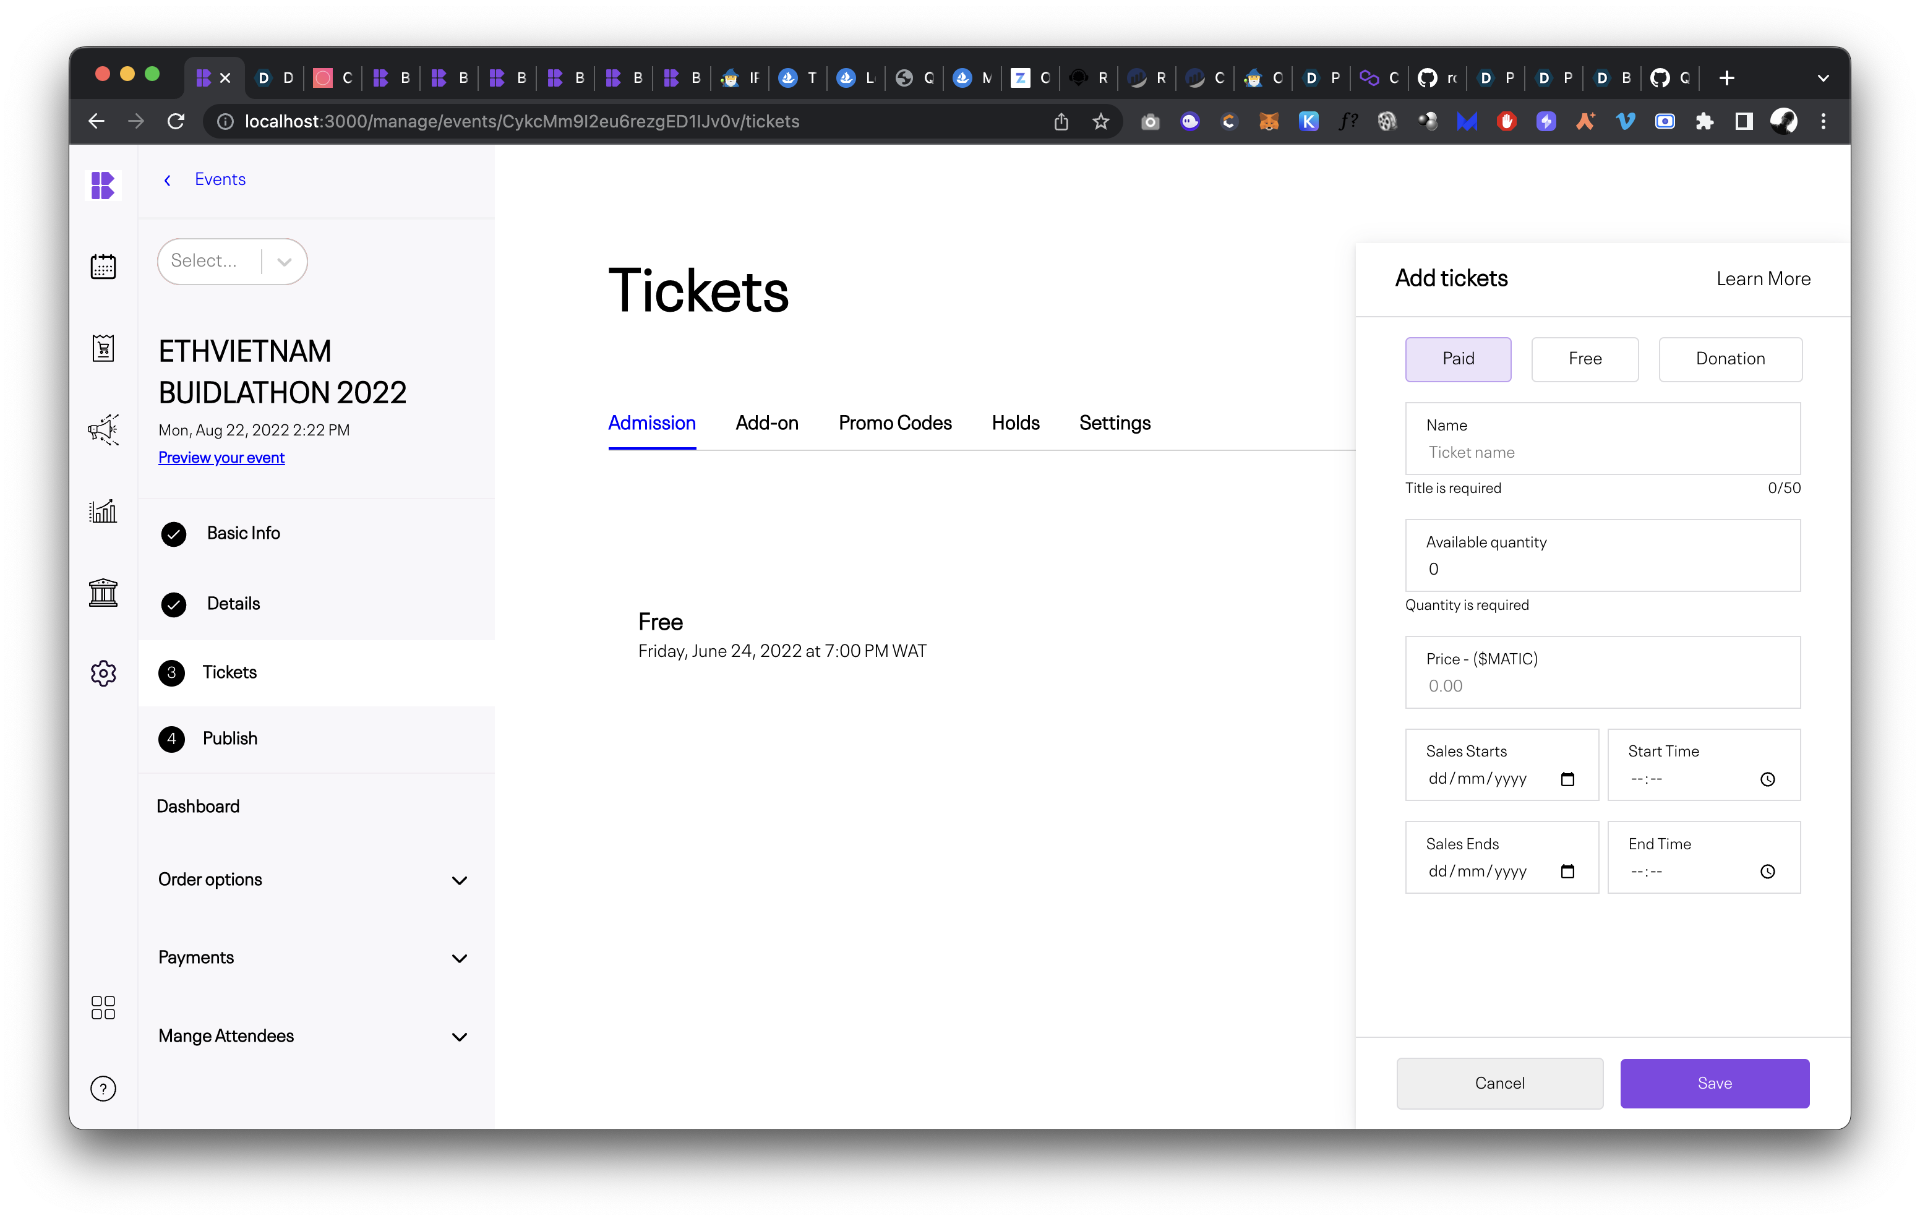Click the apps grid sidebar icon
This screenshot has width=1920, height=1221.
point(103,1007)
